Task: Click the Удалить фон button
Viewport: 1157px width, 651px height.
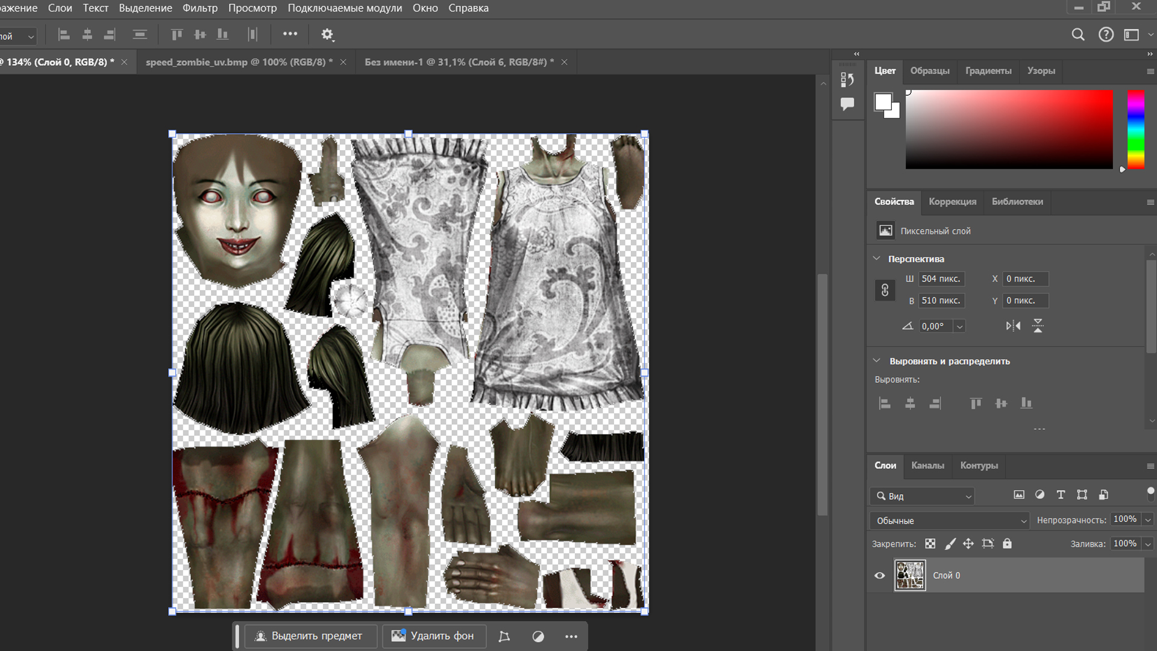Action: (433, 636)
